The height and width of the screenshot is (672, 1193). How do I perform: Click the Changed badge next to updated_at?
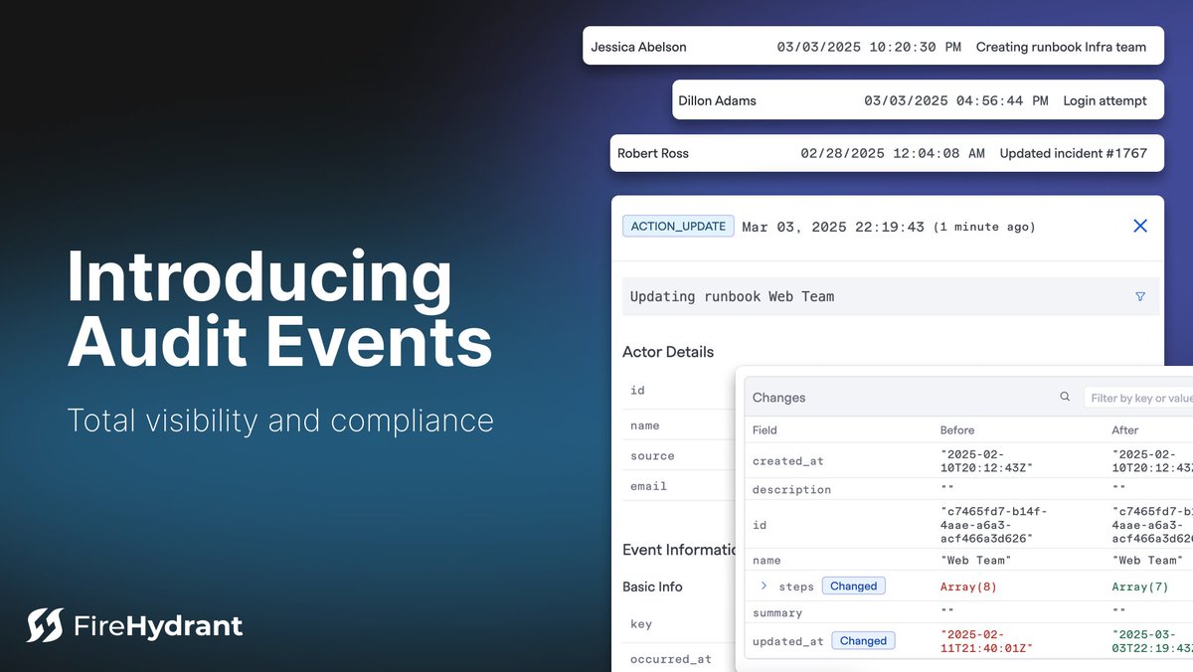pyautogui.click(x=863, y=641)
